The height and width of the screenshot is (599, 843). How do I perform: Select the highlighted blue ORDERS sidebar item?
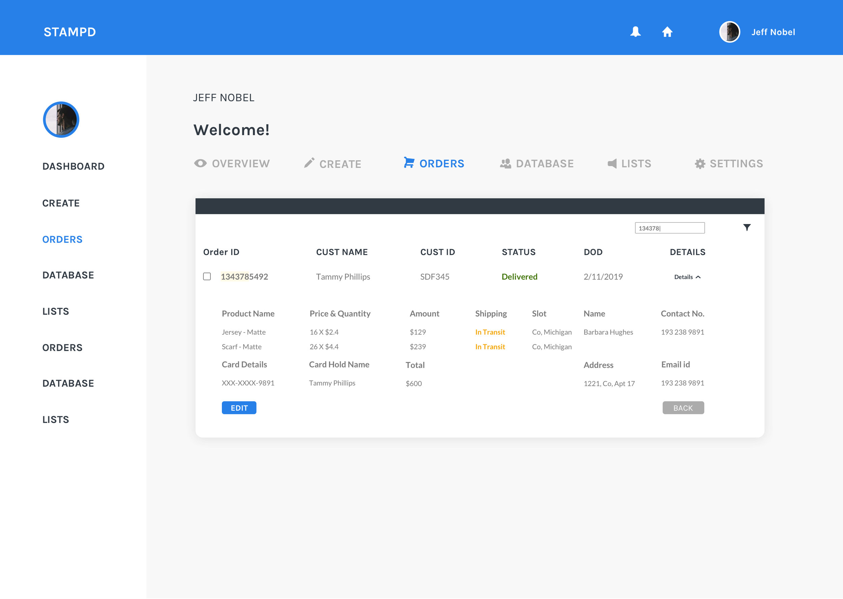click(62, 240)
